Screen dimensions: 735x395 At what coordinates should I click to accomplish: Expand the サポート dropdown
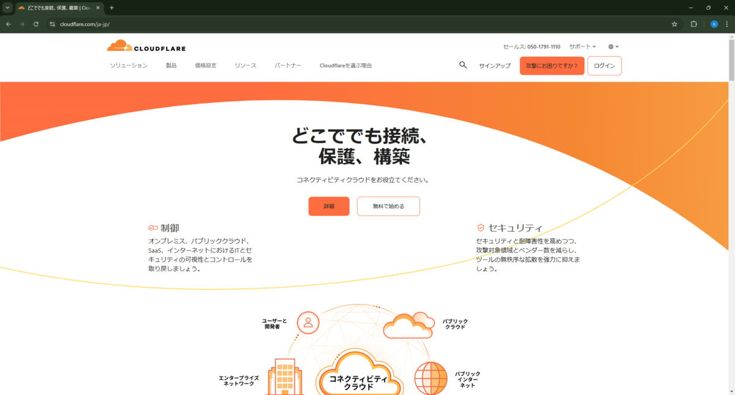pos(582,47)
